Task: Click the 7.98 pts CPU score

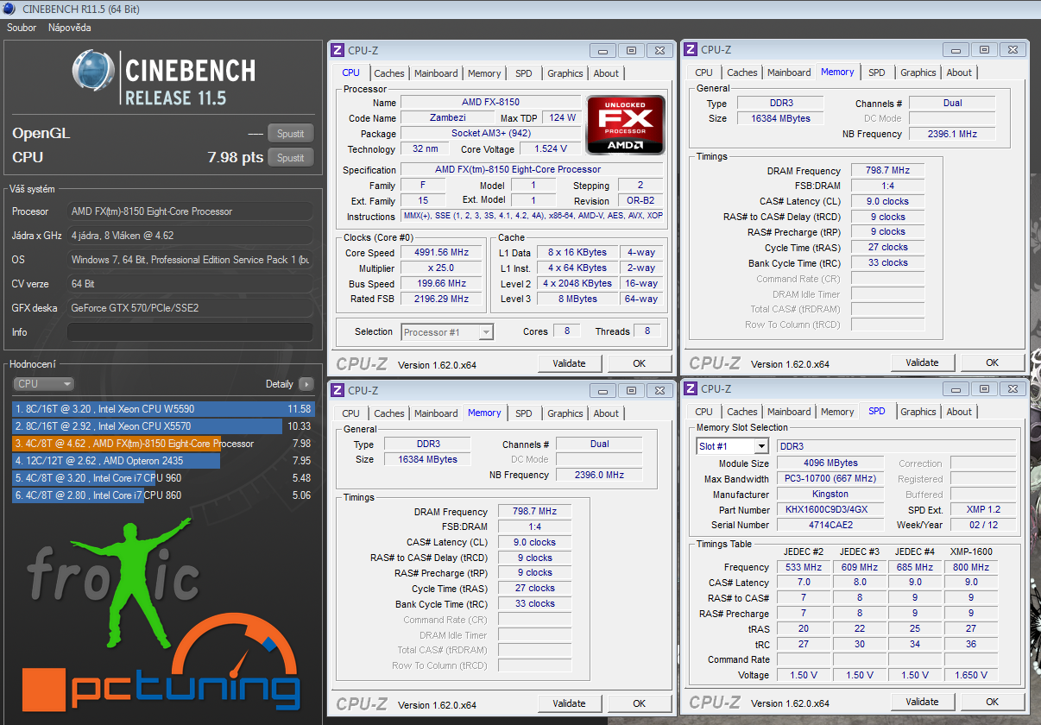Action: tap(236, 157)
